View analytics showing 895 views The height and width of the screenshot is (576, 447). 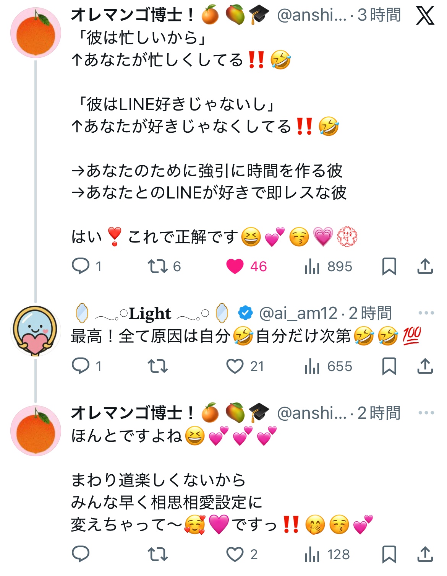(x=312, y=266)
